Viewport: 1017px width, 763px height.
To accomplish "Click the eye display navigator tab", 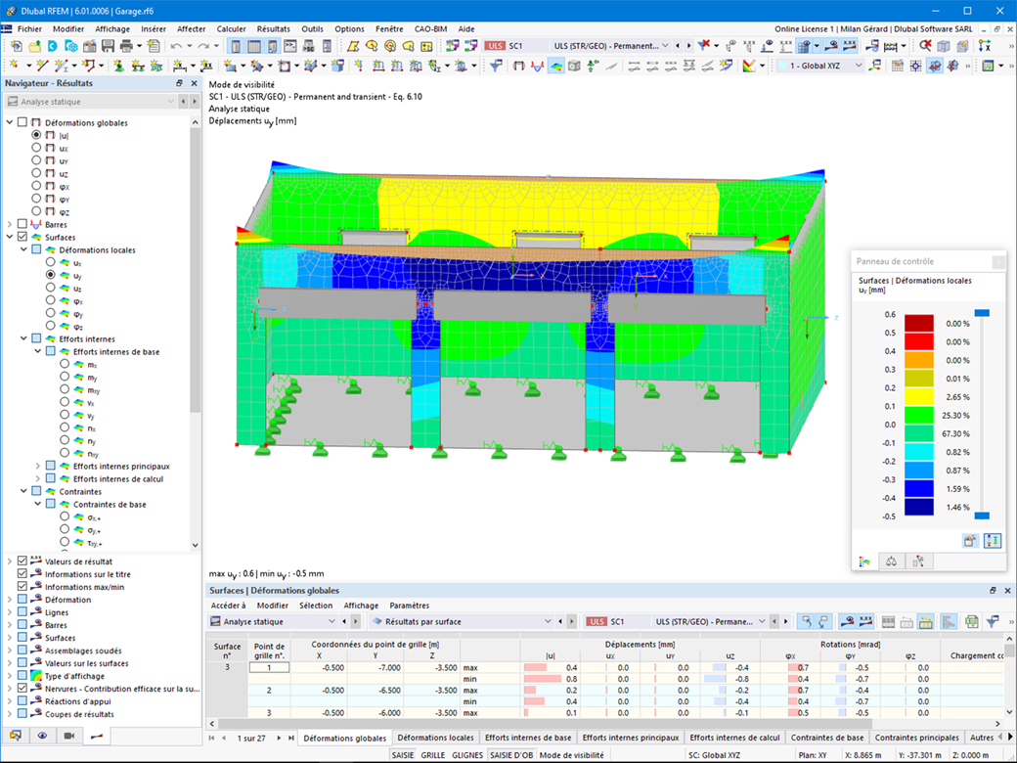I will pos(42,736).
